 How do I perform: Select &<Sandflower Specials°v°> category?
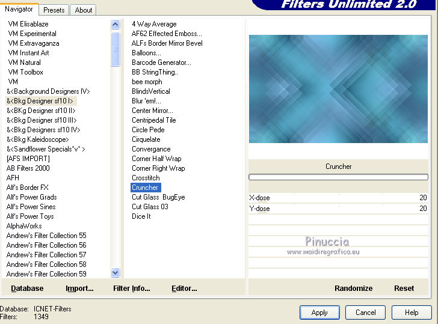click(x=46, y=149)
